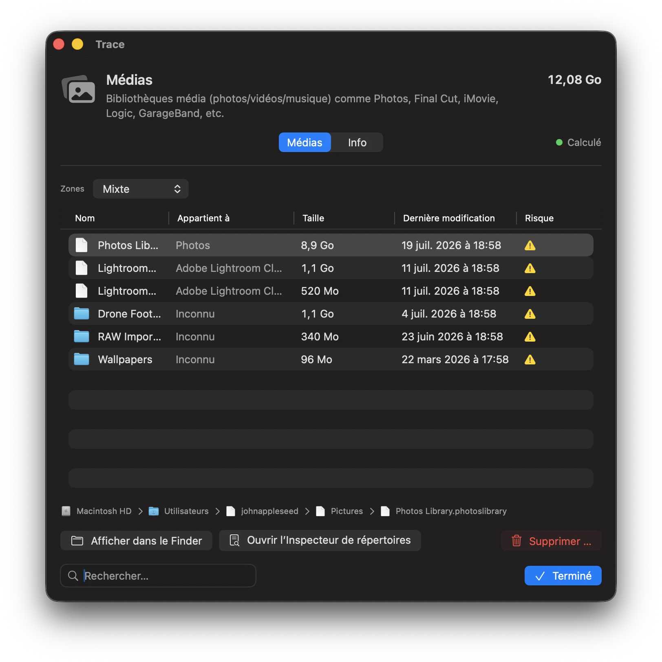
Task: Click the Wallpapers folder icon
Action: pyautogui.click(x=82, y=359)
